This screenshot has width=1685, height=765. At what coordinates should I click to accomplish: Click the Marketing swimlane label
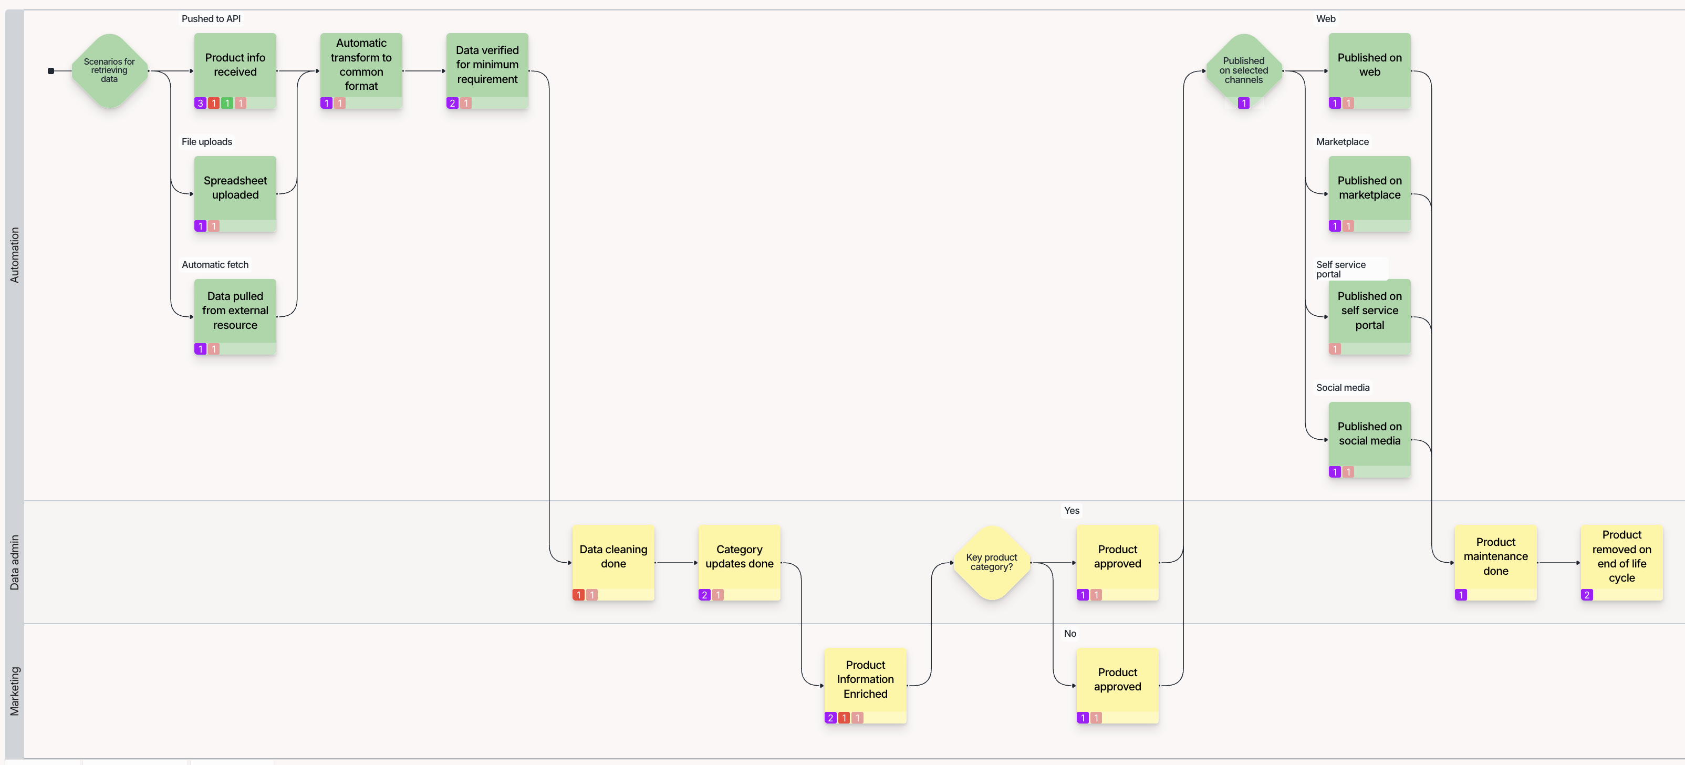pos(14,691)
